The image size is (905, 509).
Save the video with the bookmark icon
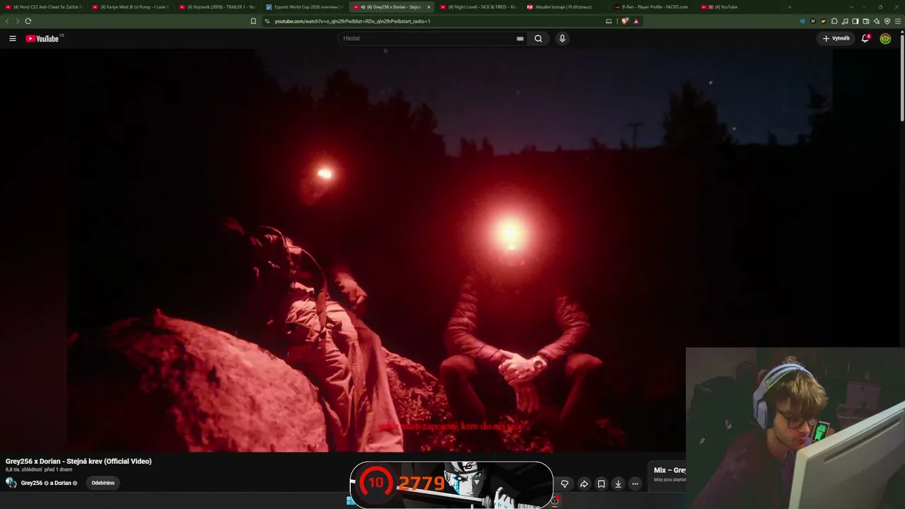click(x=601, y=484)
